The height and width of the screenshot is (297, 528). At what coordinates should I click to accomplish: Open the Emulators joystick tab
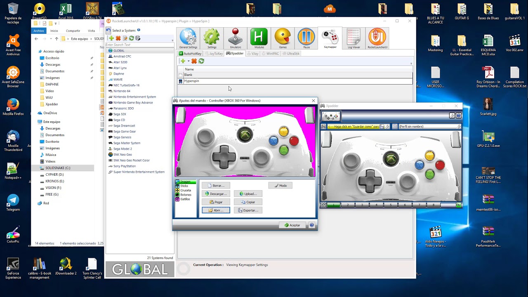point(236,39)
